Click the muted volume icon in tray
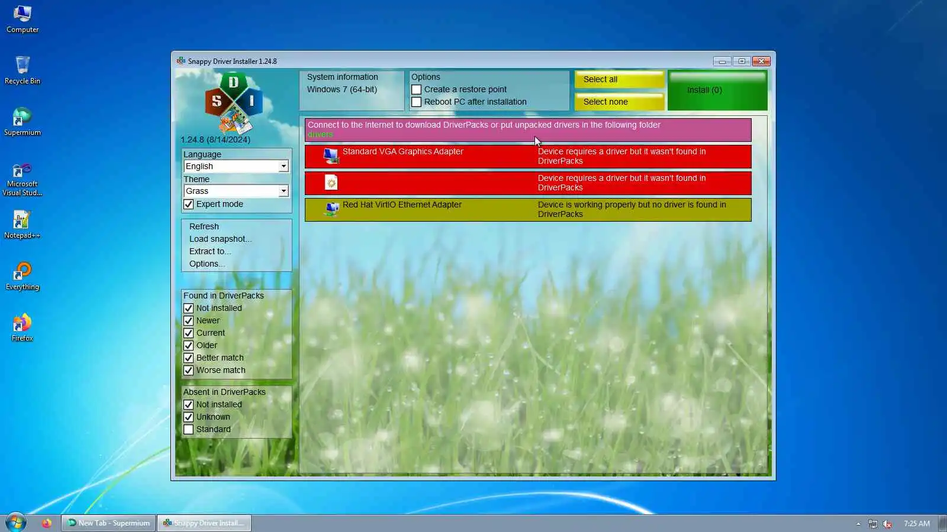The image size is (947, 532). pos(887,524)
